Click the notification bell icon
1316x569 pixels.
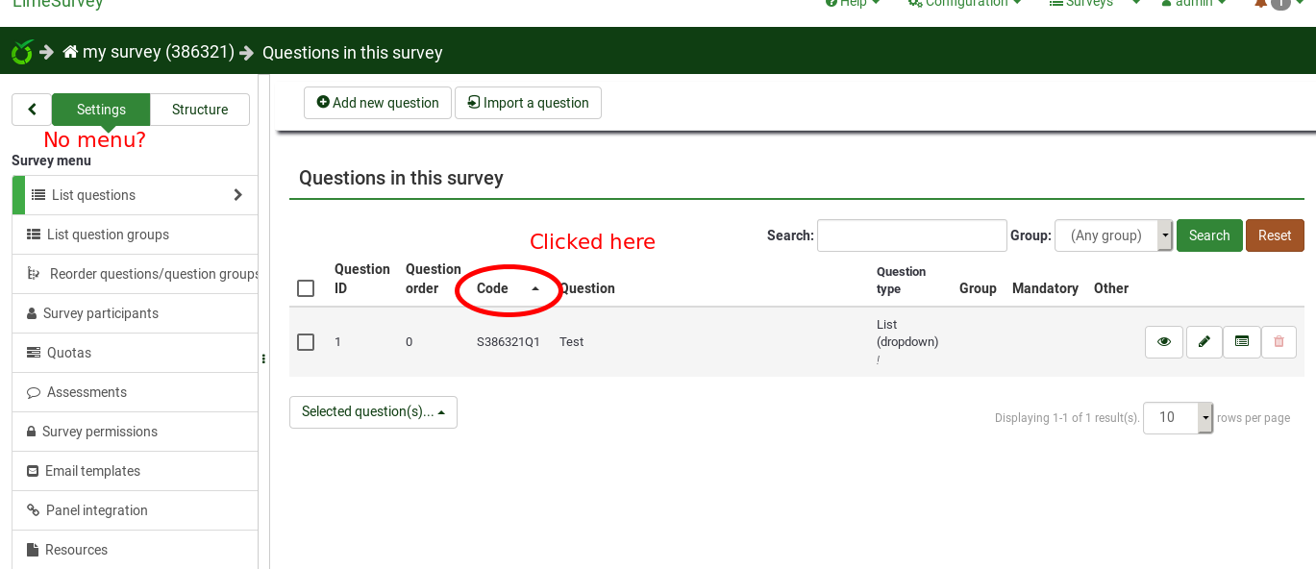point(1260,4)
